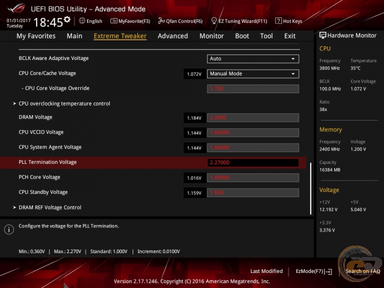
Task: Click the info icon beside help text
Action: [9, 229]
